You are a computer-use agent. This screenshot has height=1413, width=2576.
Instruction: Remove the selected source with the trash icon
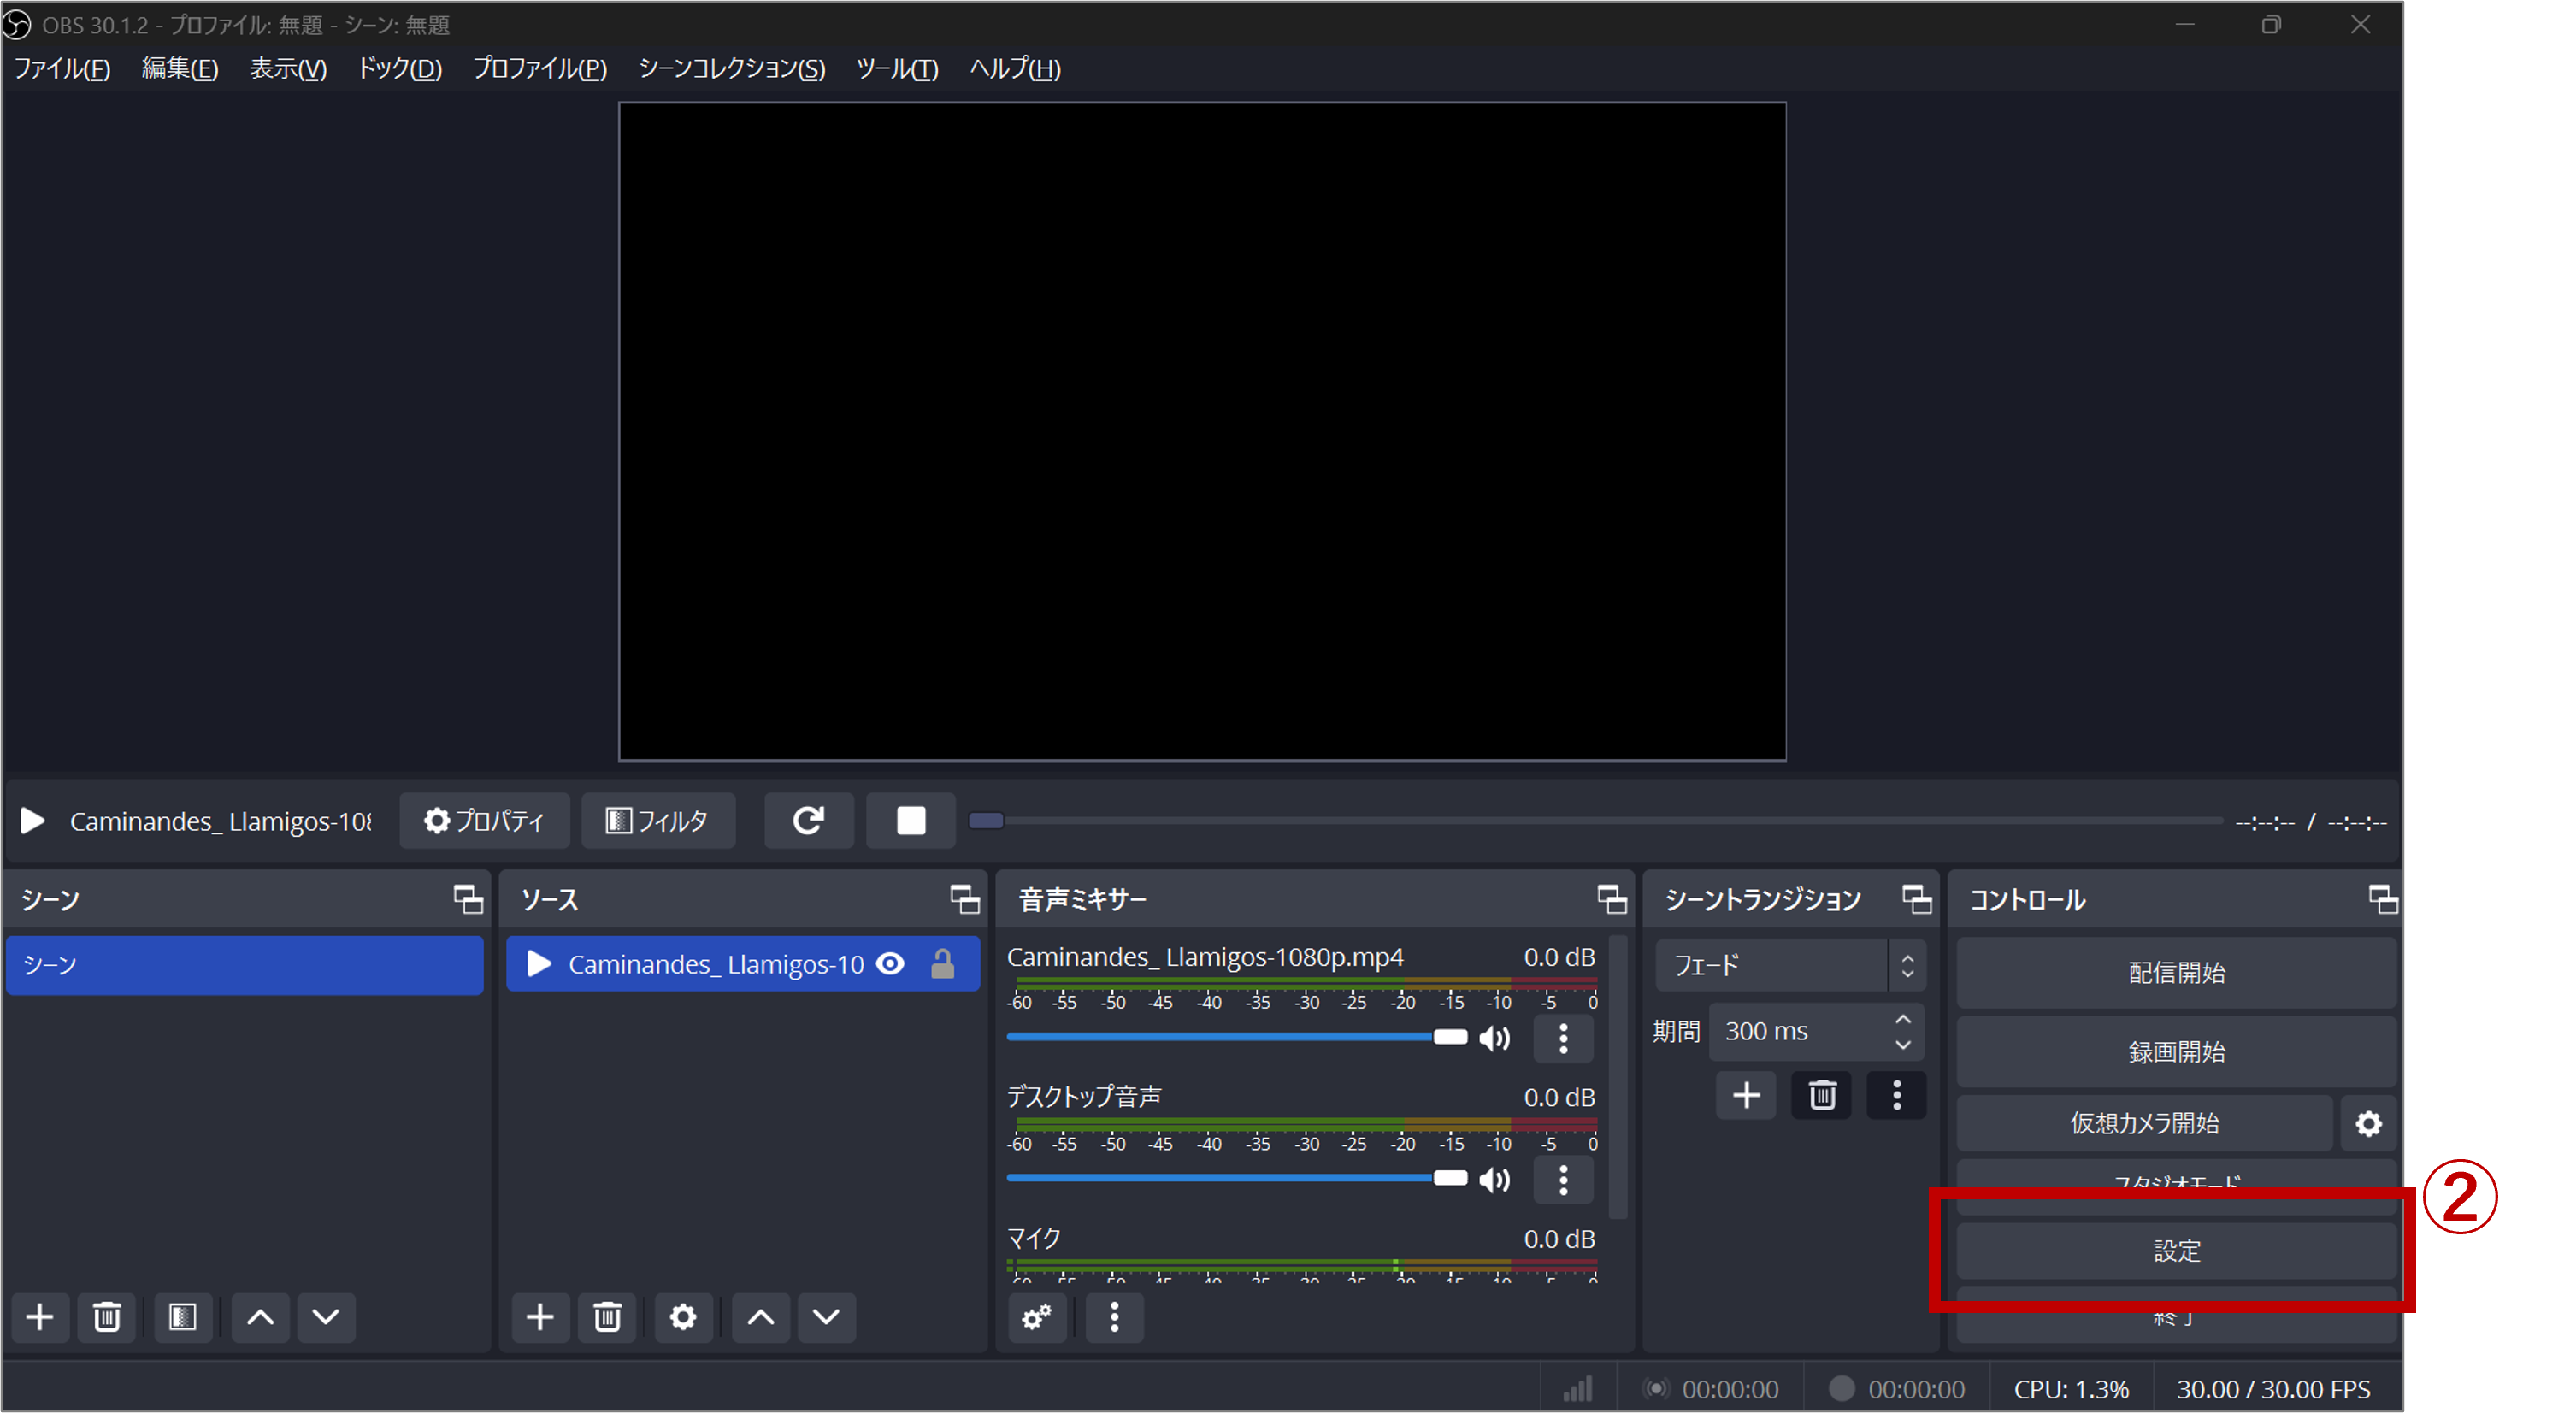tap(607, 1317)
